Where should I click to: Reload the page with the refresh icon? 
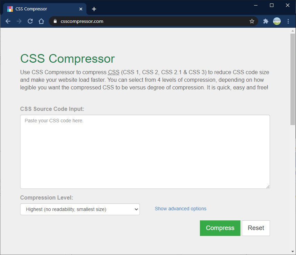click(x=30, y=21)
